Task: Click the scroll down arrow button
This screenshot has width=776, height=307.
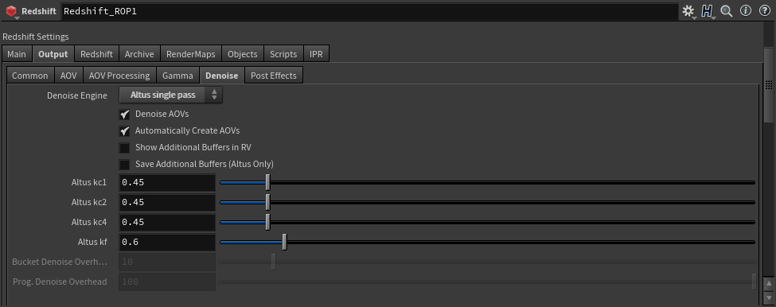Action: tap(769, 297)
